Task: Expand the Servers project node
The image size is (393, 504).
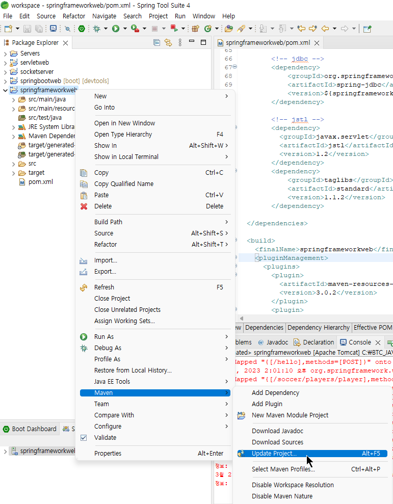Action: pyautogui.click(x=5, y=54)
